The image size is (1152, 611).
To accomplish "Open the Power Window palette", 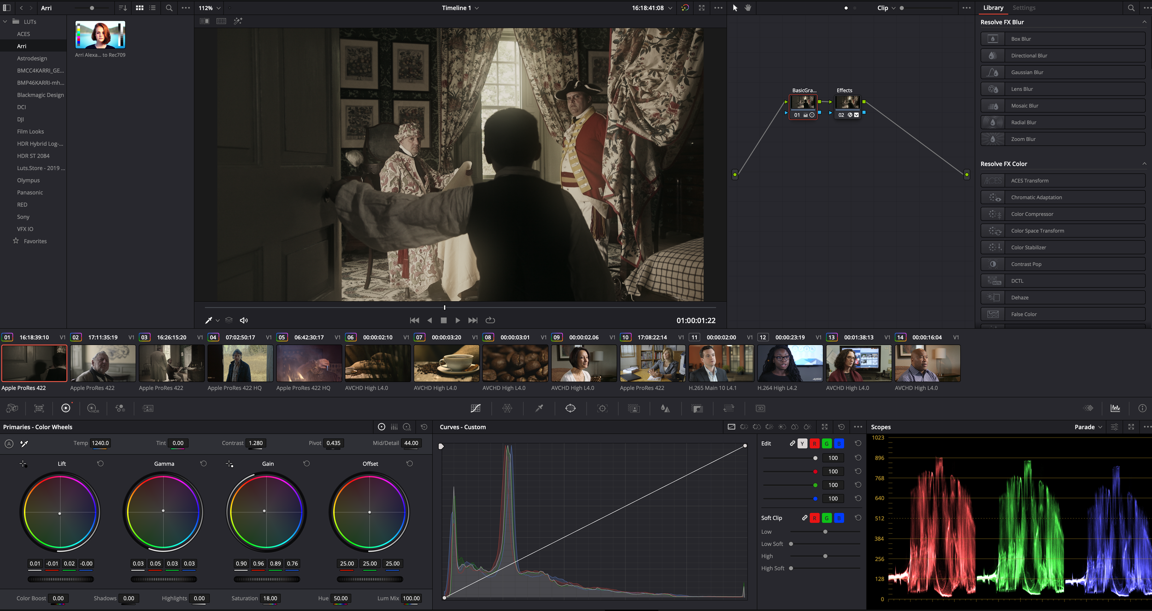I will (x=570, y=408).
